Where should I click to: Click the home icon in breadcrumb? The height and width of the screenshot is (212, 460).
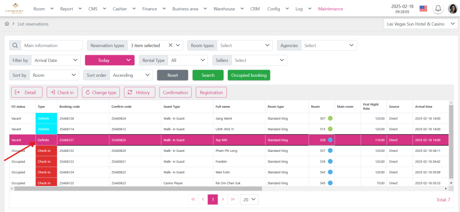[7, 24]
